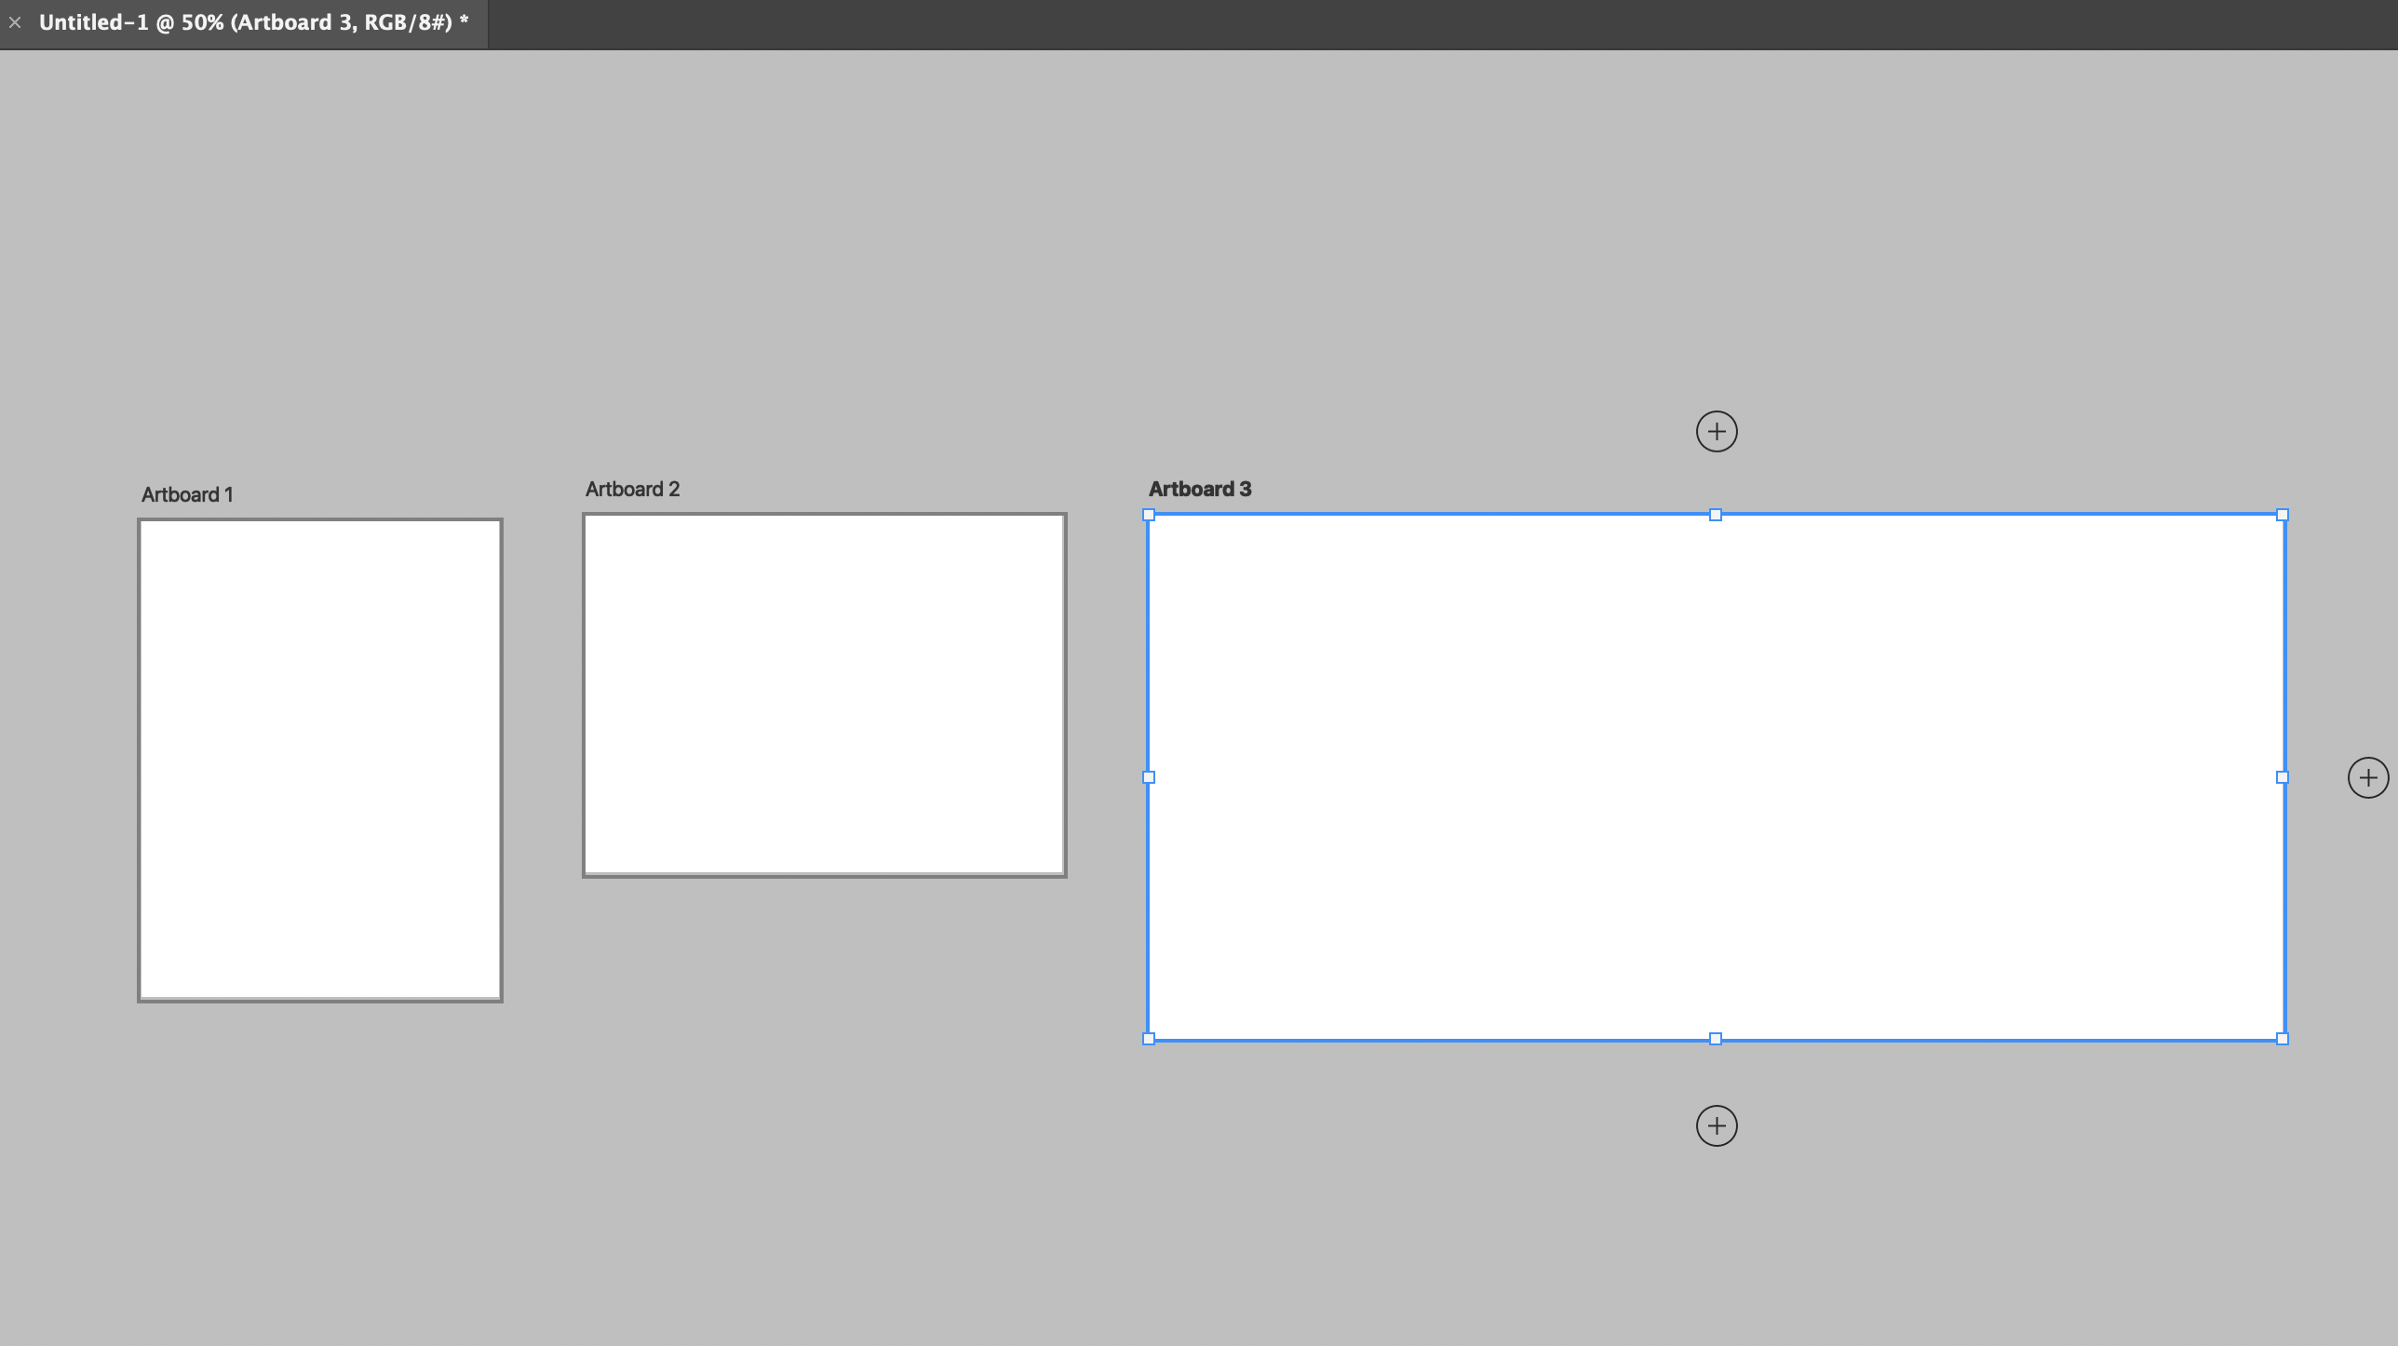
Task: Click the Artboard 1 name label
Action: (187, 495)
